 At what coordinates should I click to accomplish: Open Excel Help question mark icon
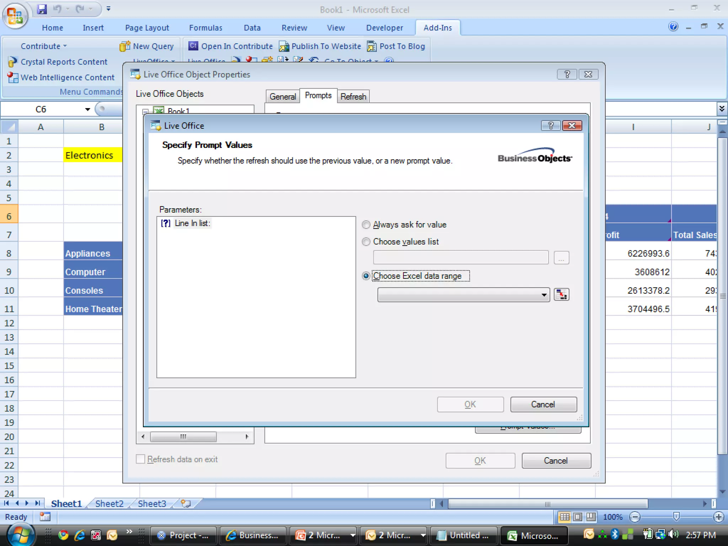(x=673, y=27)
